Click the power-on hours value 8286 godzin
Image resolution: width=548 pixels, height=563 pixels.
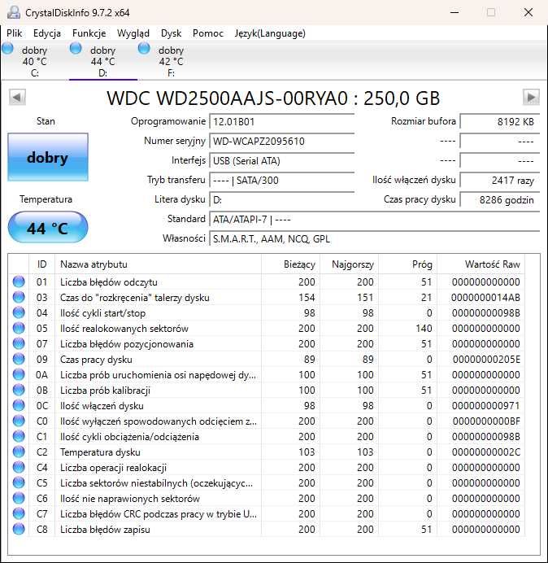point(500,199)
